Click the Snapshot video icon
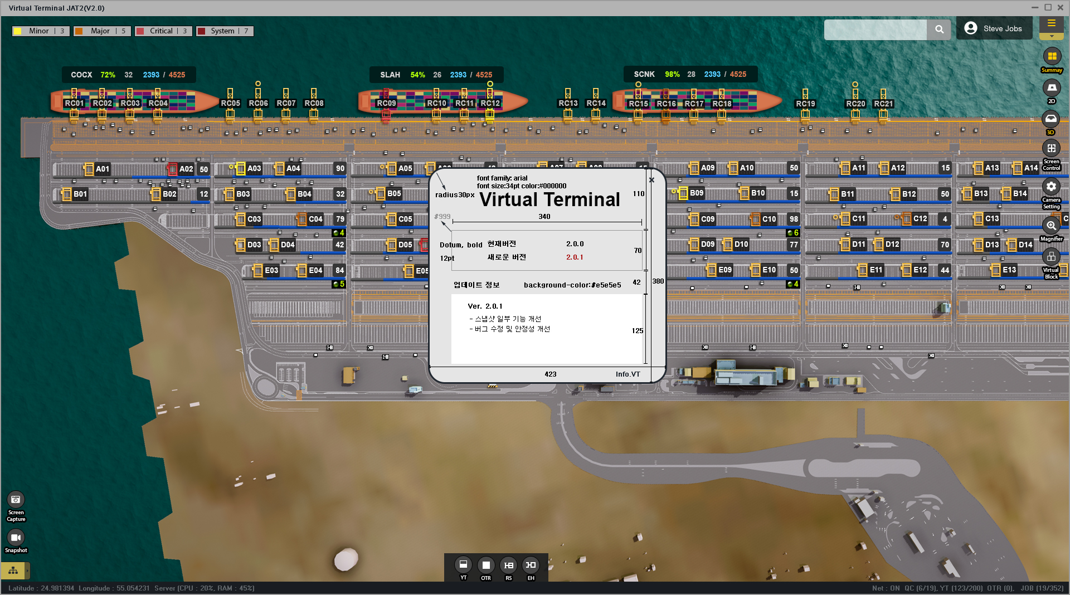The image size is (1070, 595). click(x=16, y=538)
